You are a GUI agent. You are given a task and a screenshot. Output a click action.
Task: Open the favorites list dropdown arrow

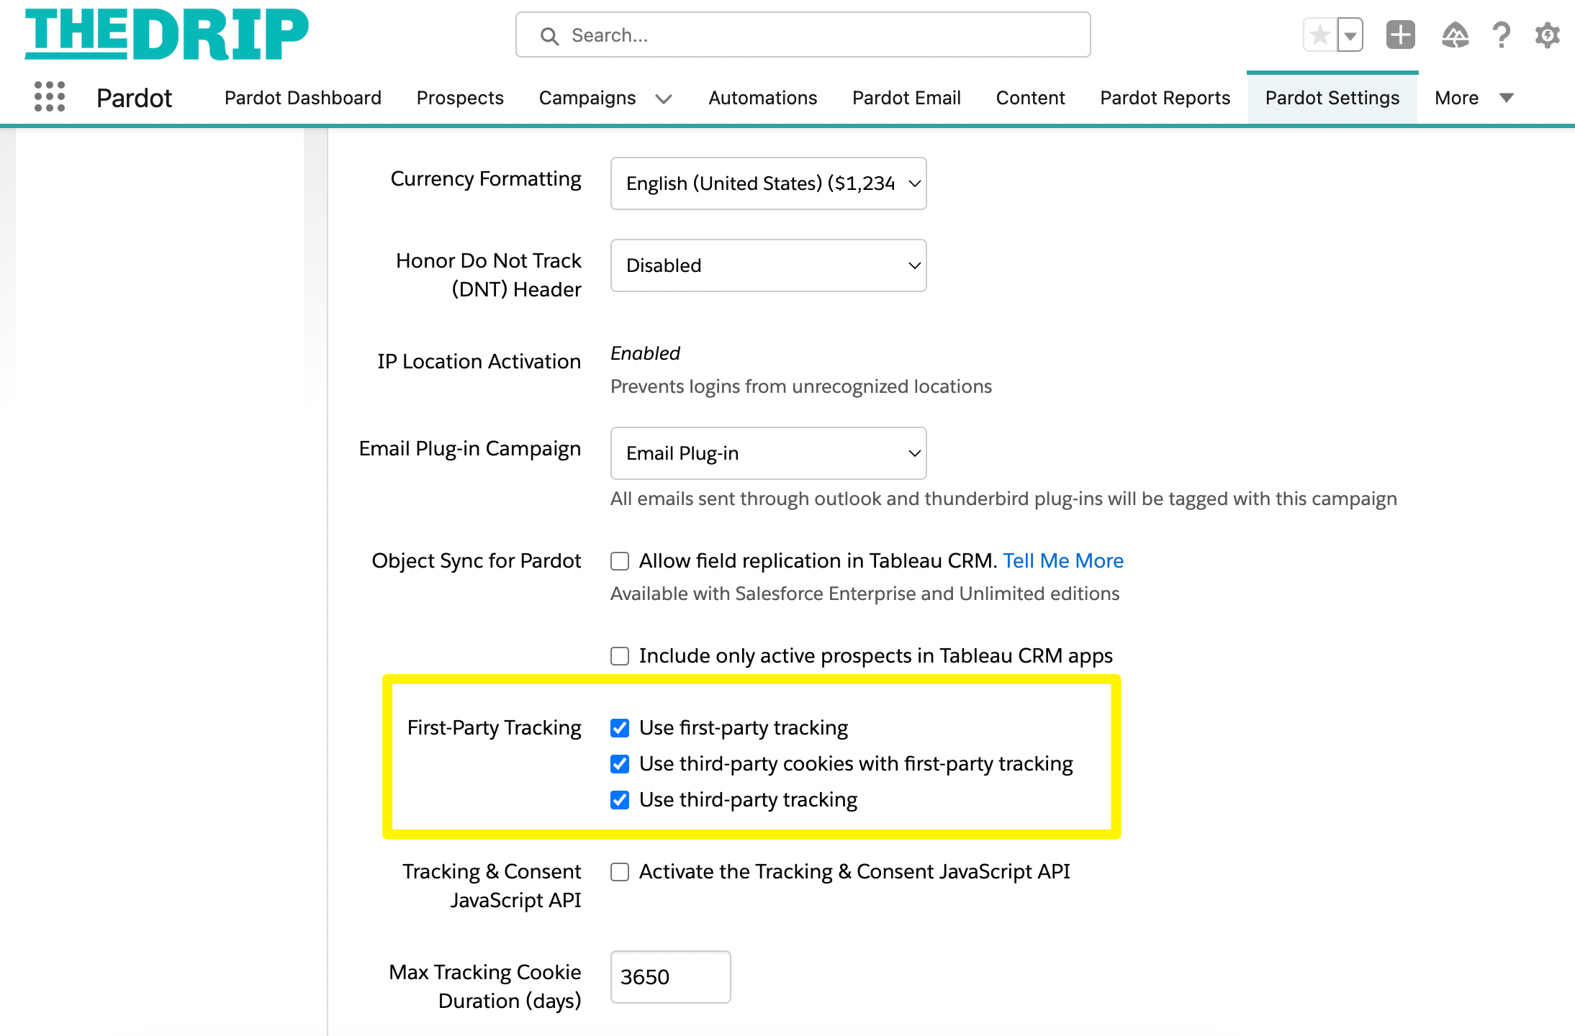tap(1350, 35)
